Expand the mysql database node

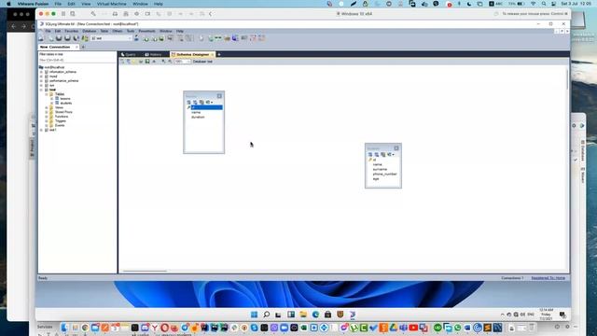pyautogui.click(x=41, y=77)
